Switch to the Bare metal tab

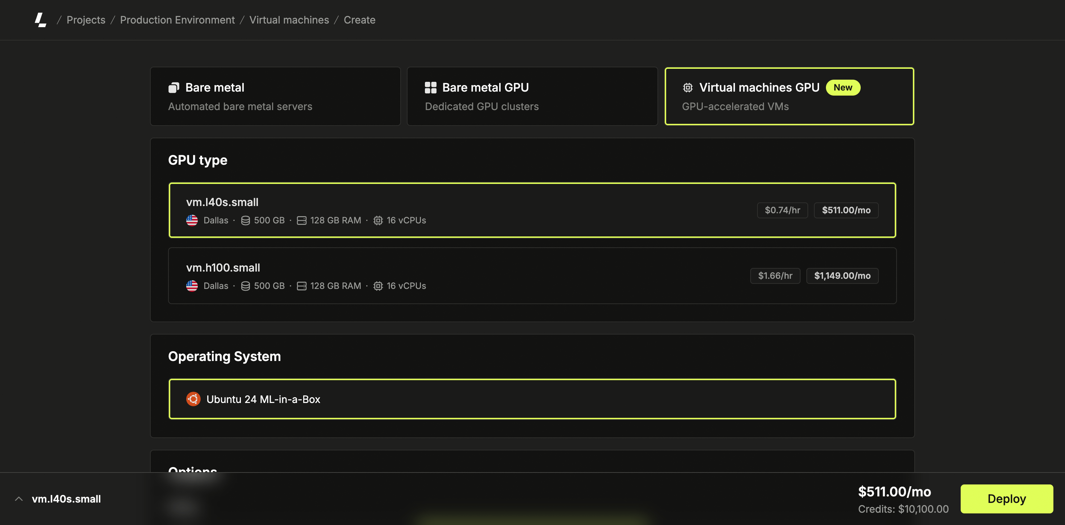(276, 96)
